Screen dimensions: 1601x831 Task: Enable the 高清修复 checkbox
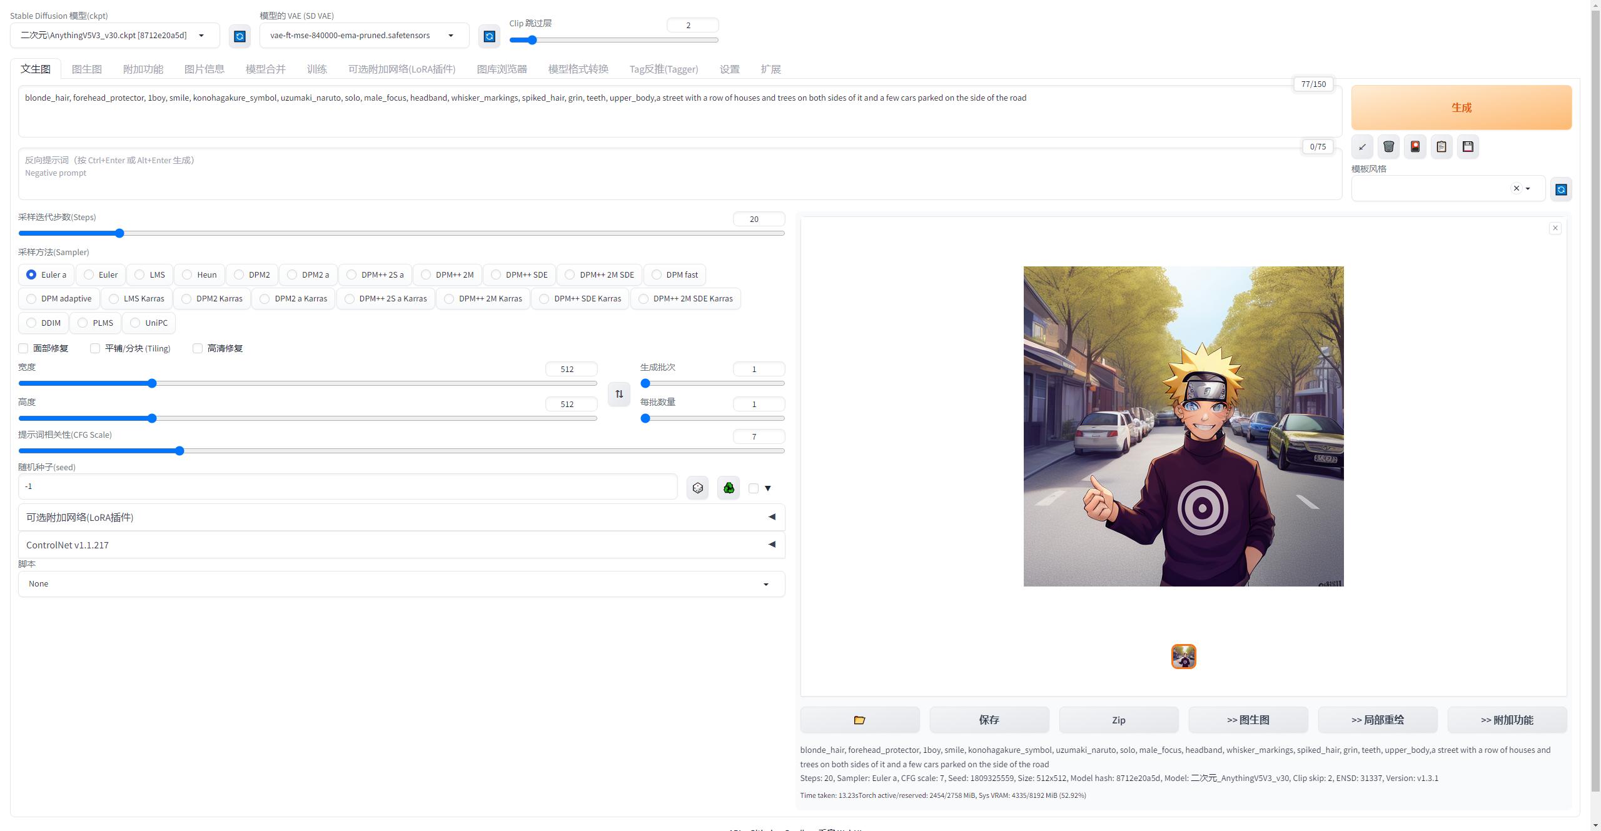(198, 348)
